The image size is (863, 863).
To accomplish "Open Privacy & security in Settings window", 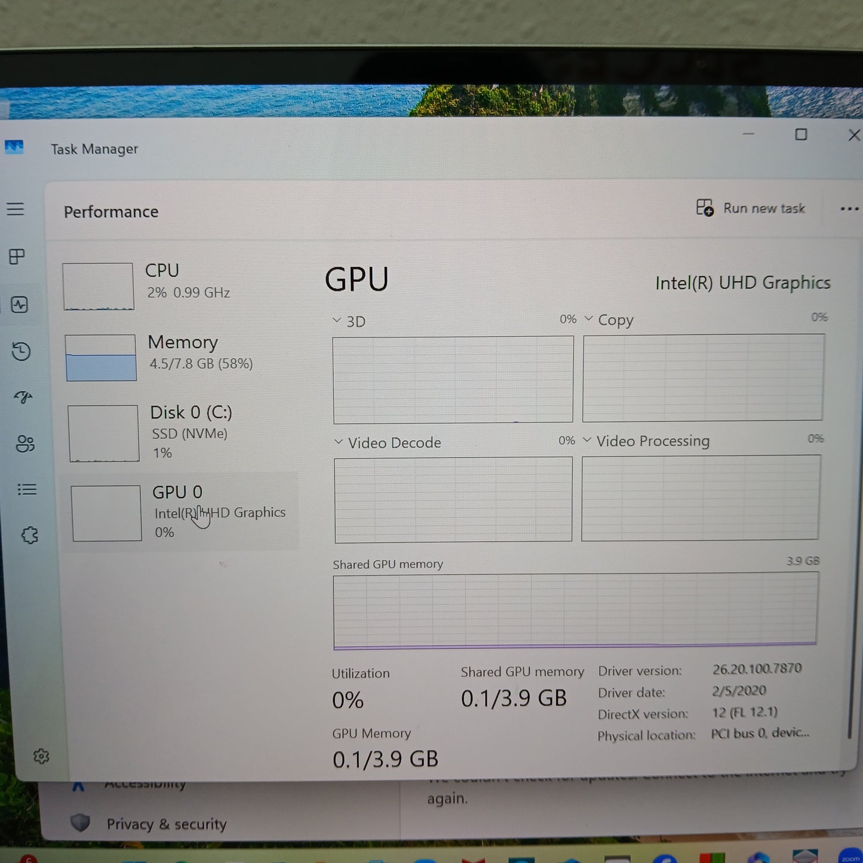I will tap(167, 824).
